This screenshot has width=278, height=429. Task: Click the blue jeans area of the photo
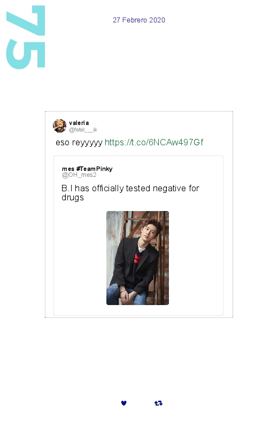pyautogui.click(x=126, y=294)
